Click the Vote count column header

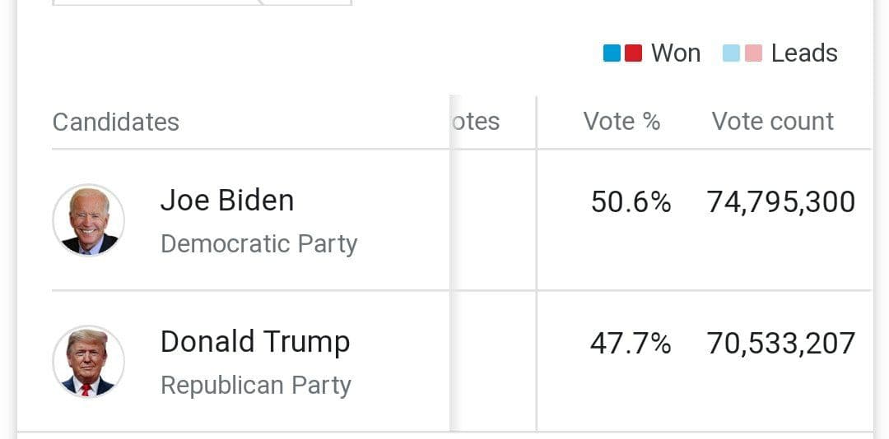(x=772, y=122)
